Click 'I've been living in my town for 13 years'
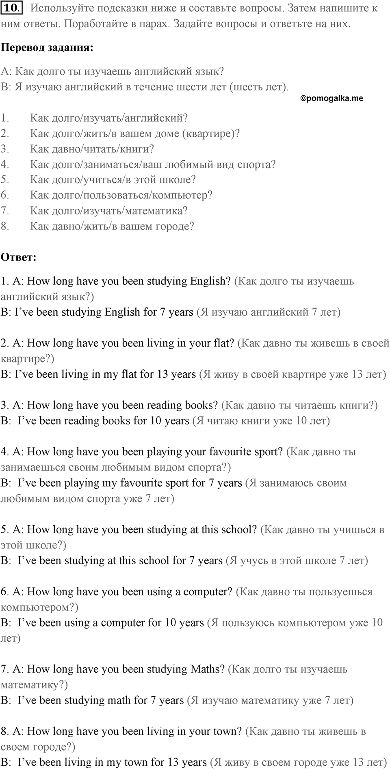Viewport: 390px width, 769px height. click(x=113, y=762)
